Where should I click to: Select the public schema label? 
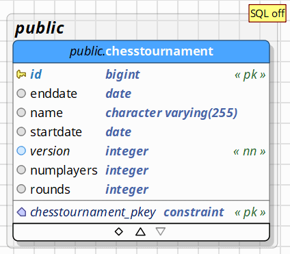coord(40,28)
